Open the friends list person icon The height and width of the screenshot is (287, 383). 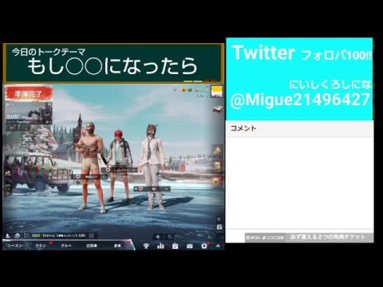coord(8,235)
